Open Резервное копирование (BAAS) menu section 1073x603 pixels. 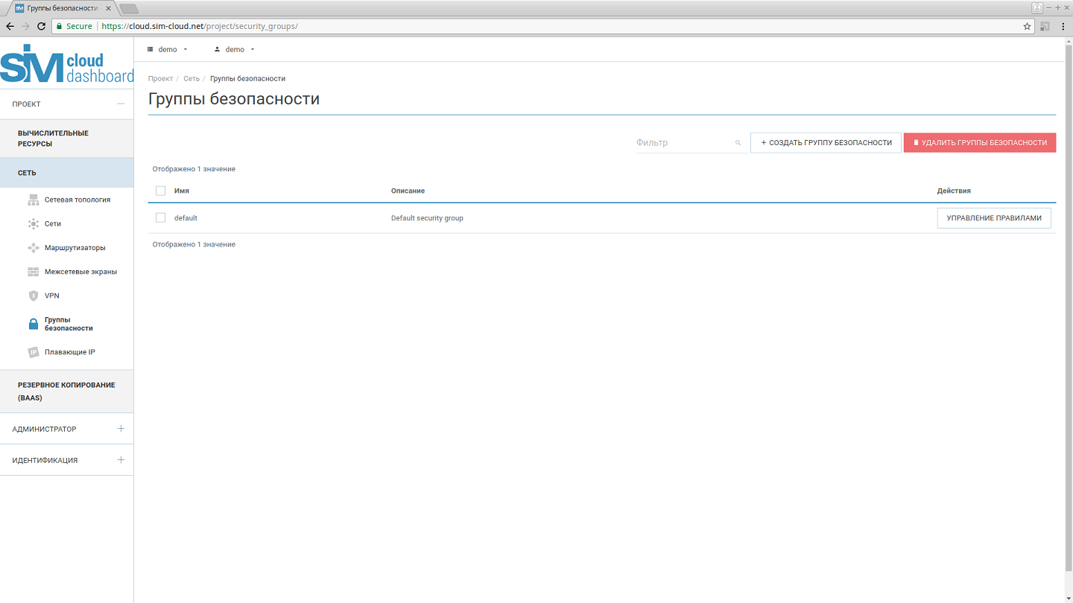[x=66, y=391]
